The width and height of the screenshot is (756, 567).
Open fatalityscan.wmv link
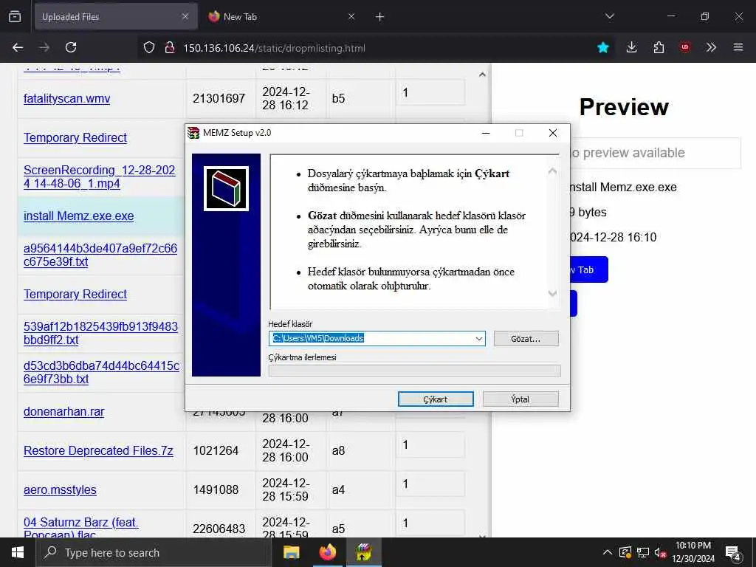(x=66, y=98)
